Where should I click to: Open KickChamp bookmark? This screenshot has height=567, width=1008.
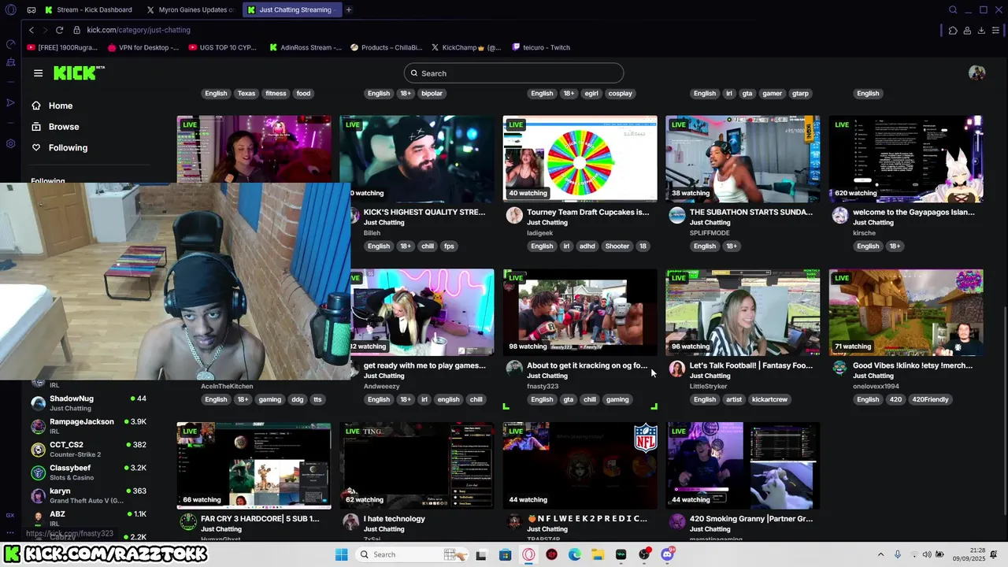pos(465,47)
